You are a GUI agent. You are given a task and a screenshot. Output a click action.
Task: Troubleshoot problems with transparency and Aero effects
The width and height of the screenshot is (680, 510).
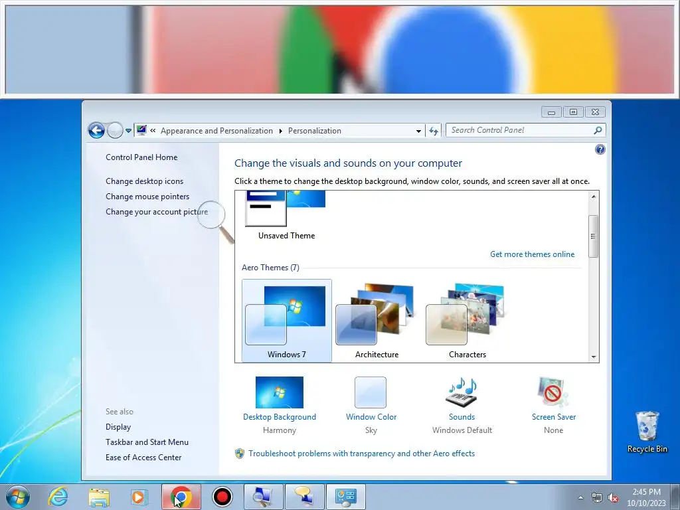point(361,453)
